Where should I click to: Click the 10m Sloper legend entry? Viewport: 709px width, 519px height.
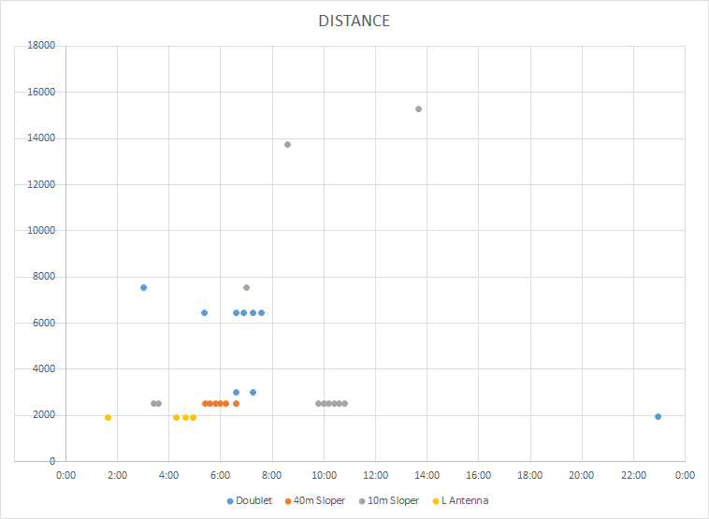pyautogui.click(x=389, y=500)
